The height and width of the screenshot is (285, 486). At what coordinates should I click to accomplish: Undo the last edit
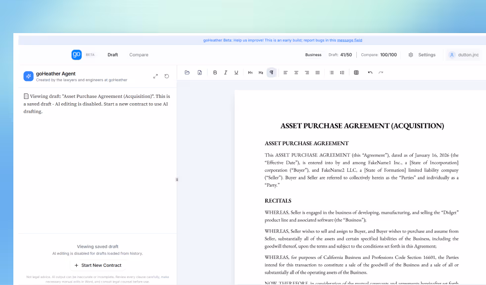tap(370, 72)
